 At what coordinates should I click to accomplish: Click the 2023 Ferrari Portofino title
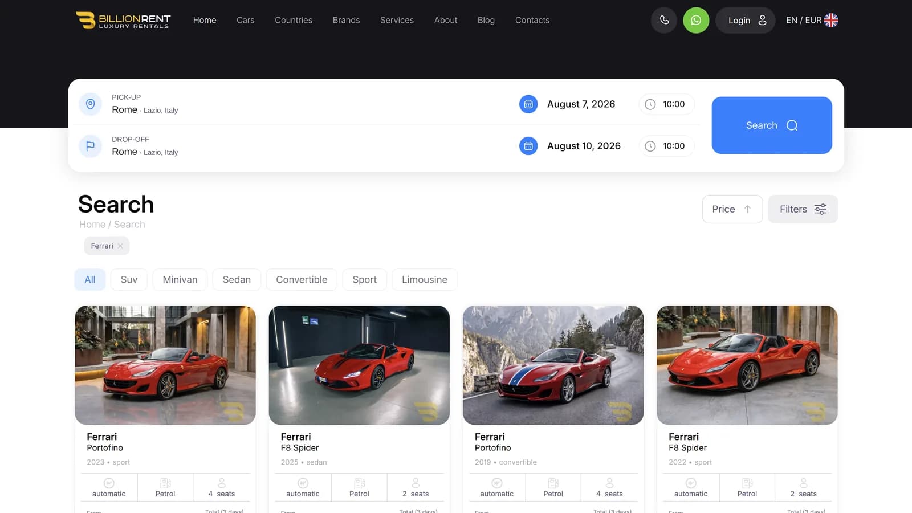(x=105, y=442)
